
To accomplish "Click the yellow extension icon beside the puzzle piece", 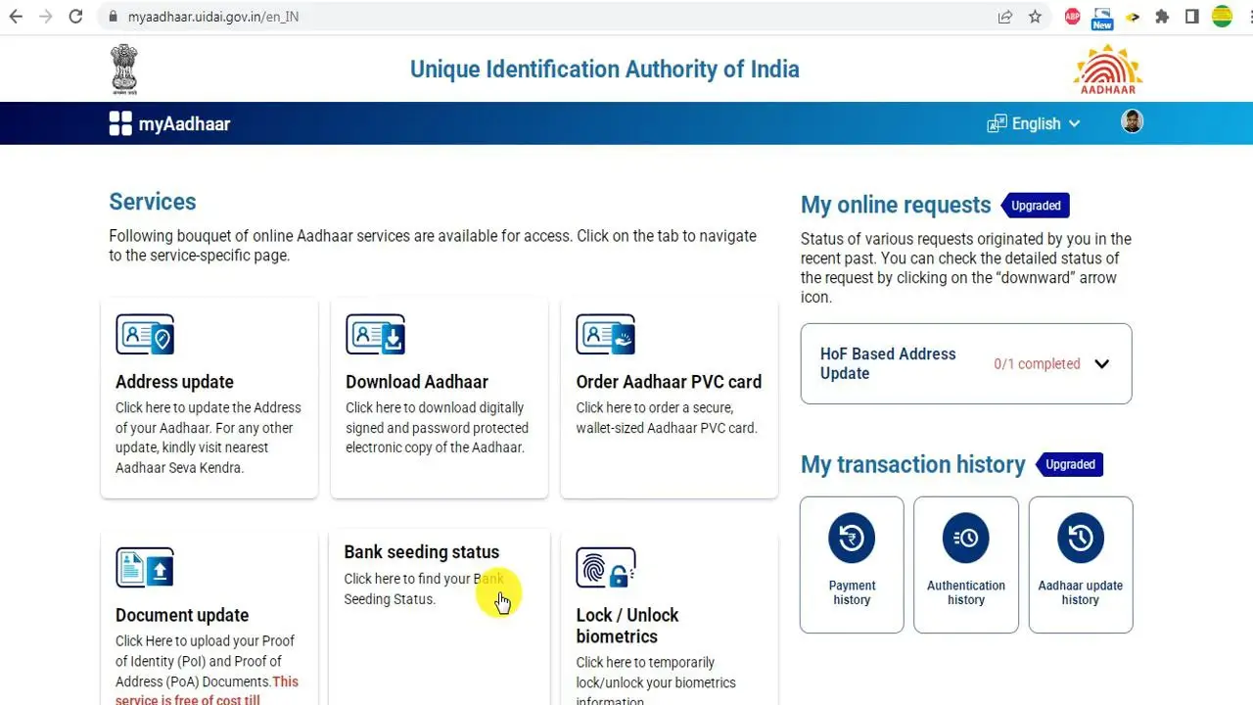I will point(1133,17).
